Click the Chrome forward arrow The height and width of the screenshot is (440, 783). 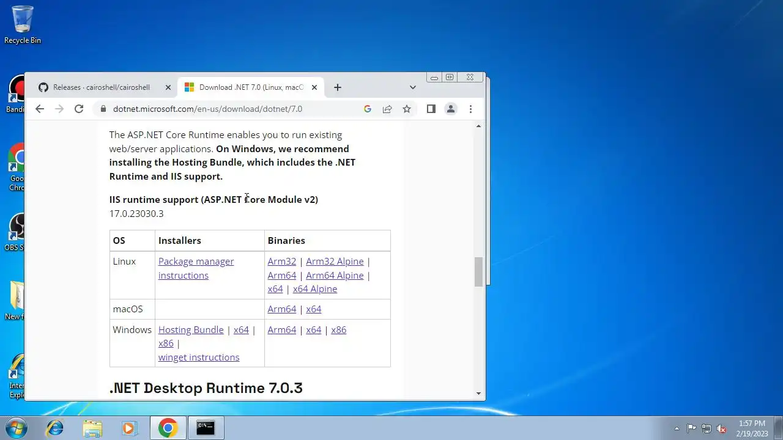[59, 109]
